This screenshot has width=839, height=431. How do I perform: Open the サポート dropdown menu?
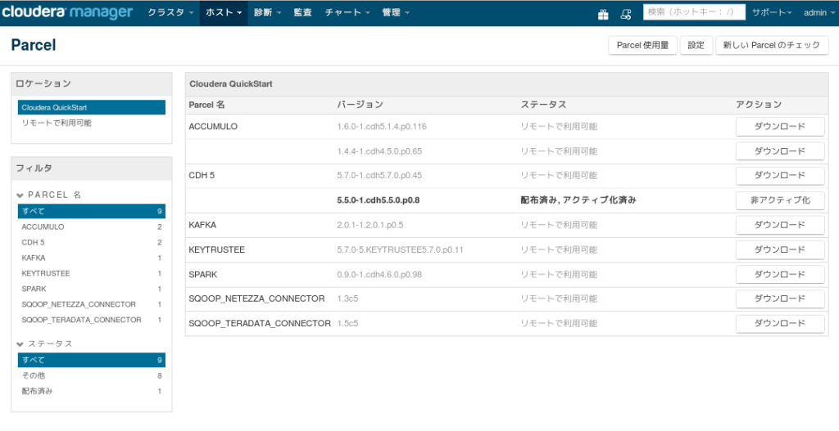[x=772, y=13]
